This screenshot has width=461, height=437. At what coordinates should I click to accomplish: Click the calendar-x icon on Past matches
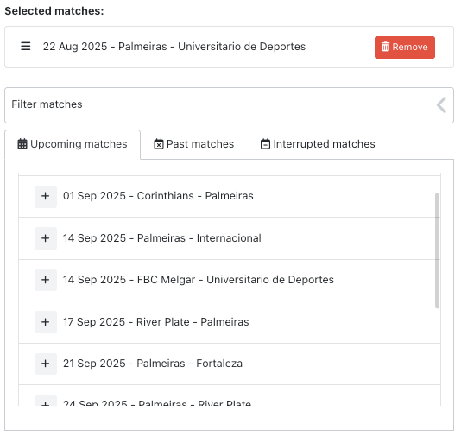pyautogui.click(x=159, y=144)
